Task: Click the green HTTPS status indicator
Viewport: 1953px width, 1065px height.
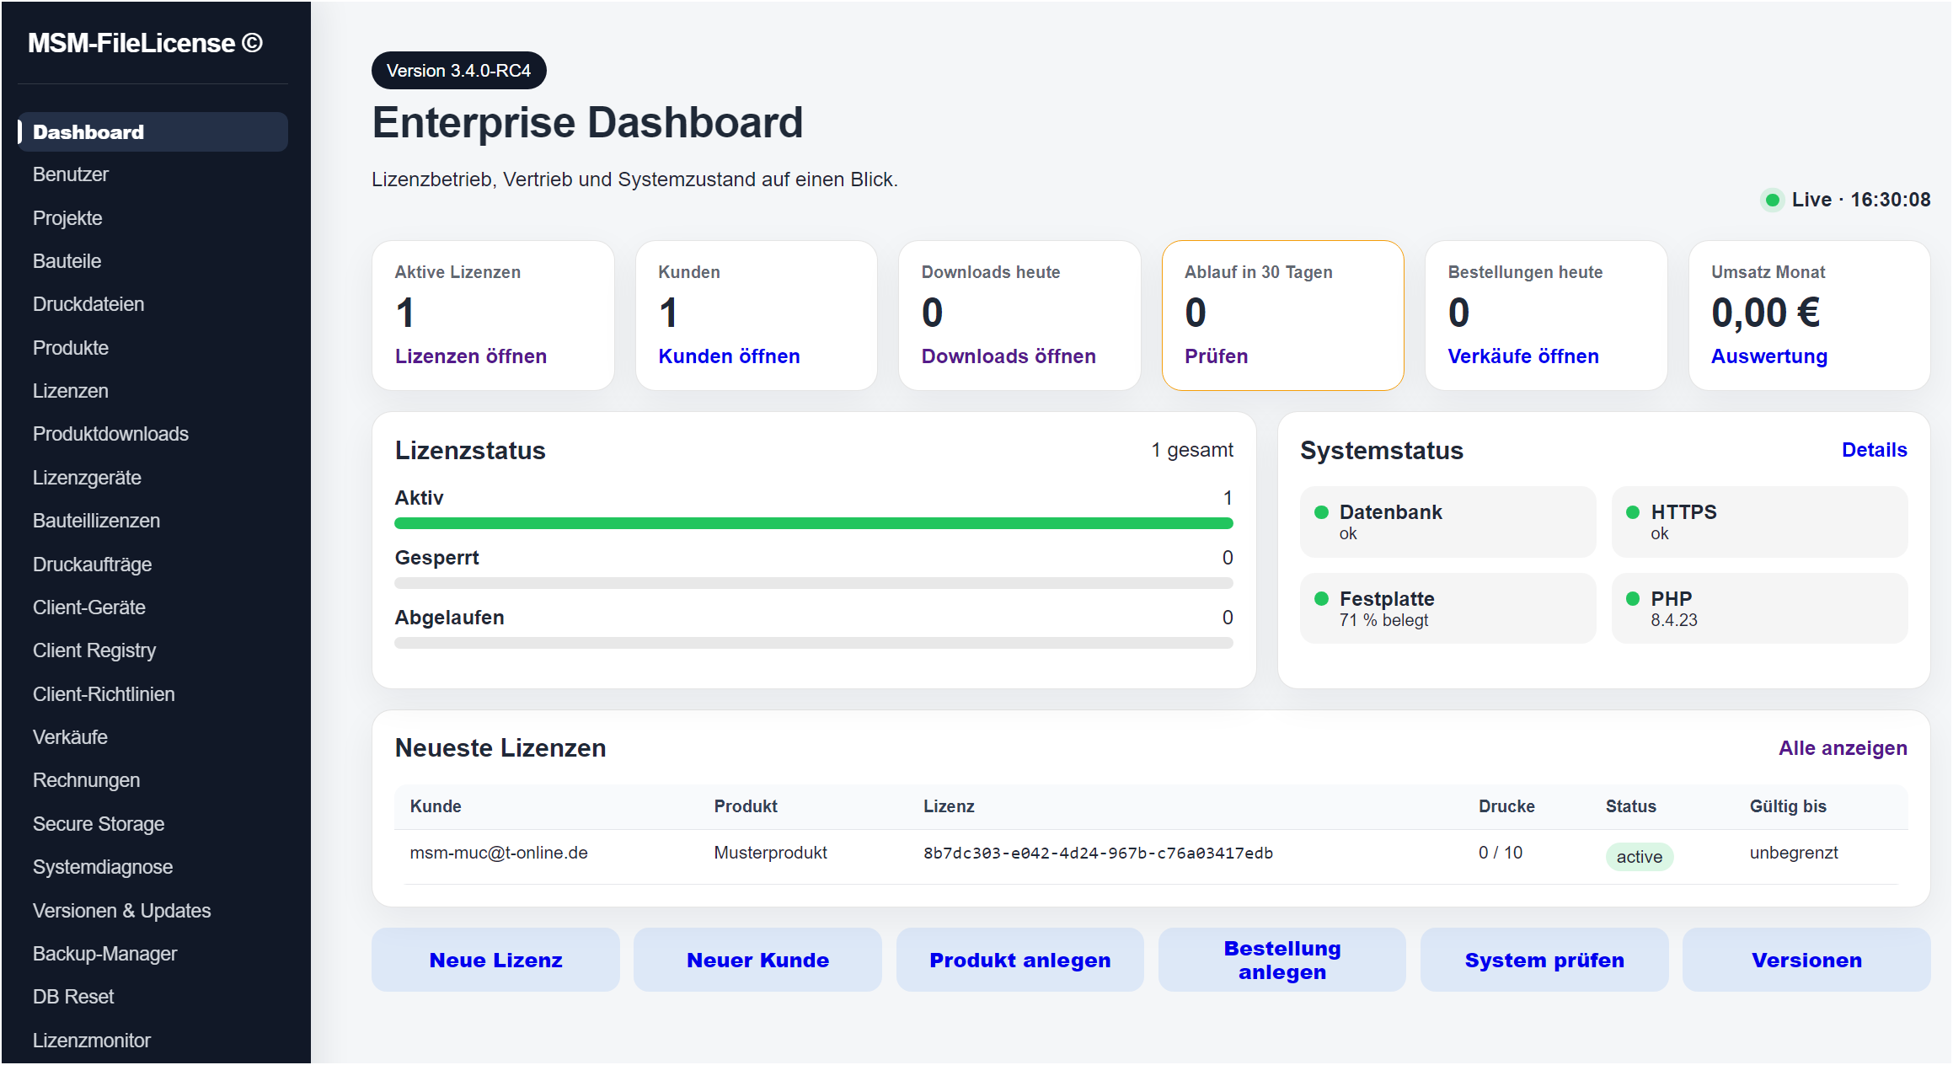Action: [x=1633, y=512]
